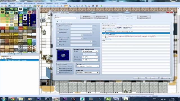Enable the Перемен. variable condition checkbox
Image resolution: width=180 pixels, height=101 pixels.
coord(58,32)
